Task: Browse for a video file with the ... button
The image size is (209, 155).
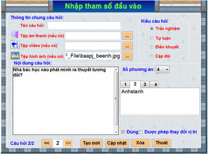Action: pyautogui.click(x=127, y=46)
